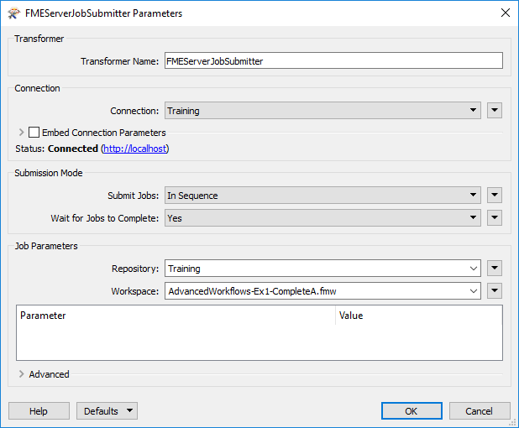Viewport: 519px width, 428px height.
Task: Open the Repository combo box
Action: [322, 269]
